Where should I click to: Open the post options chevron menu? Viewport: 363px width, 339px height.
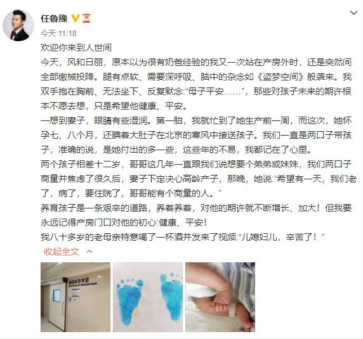353,13
